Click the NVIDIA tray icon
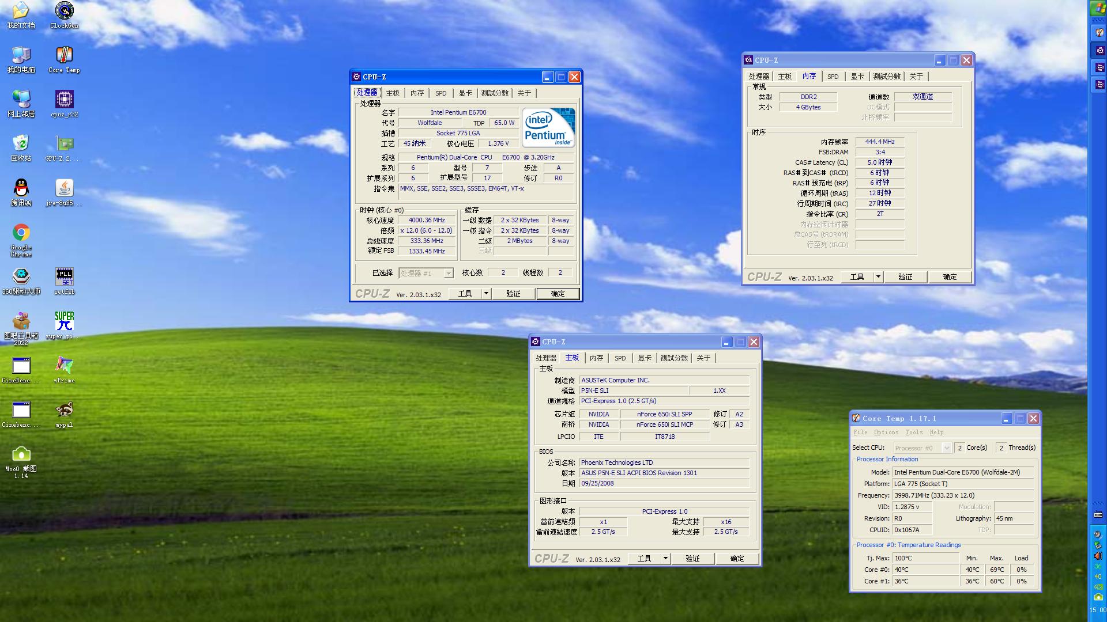Viewport: 1107px width, 622px height. pyautogui.click(x=1098, y=586)
